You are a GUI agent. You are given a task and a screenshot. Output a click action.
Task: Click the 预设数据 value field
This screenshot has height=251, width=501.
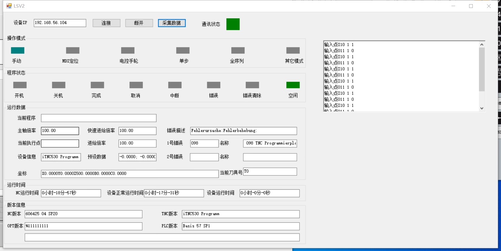coord(137,157)
